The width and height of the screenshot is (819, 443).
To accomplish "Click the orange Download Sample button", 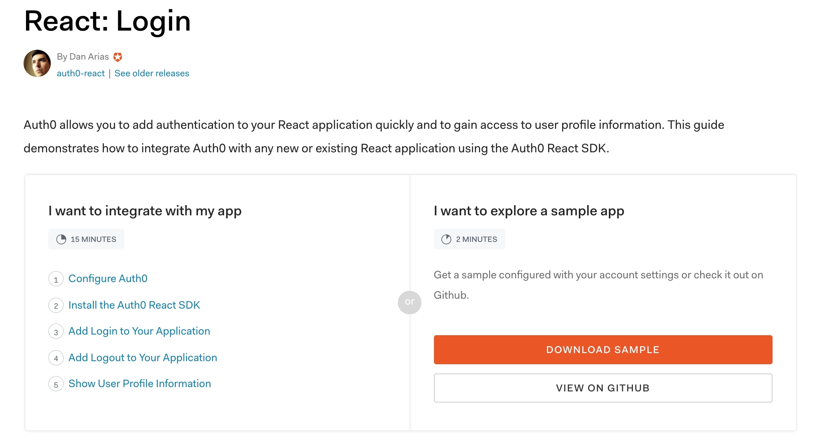I will (603, 349).
